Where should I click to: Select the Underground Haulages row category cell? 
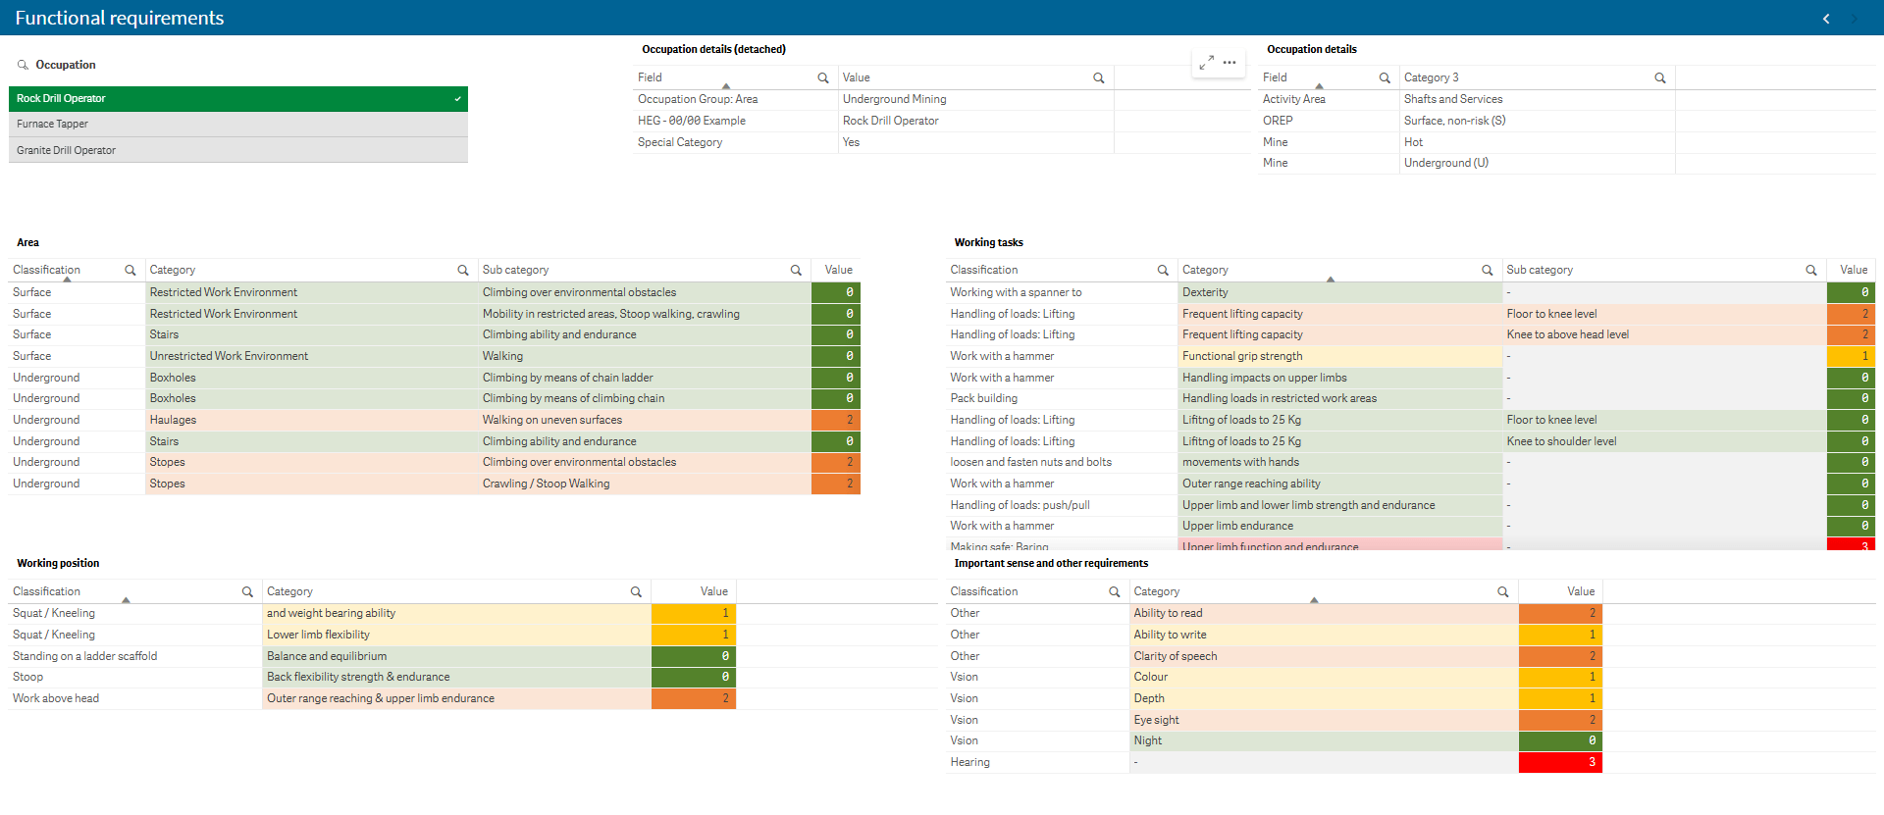click(310, 420)
